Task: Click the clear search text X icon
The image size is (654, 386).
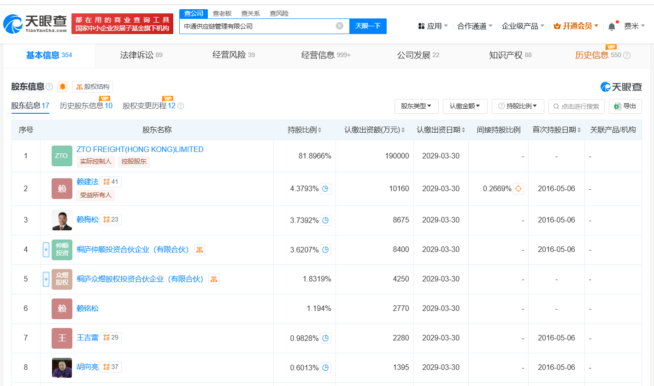Action: [340, 26]
